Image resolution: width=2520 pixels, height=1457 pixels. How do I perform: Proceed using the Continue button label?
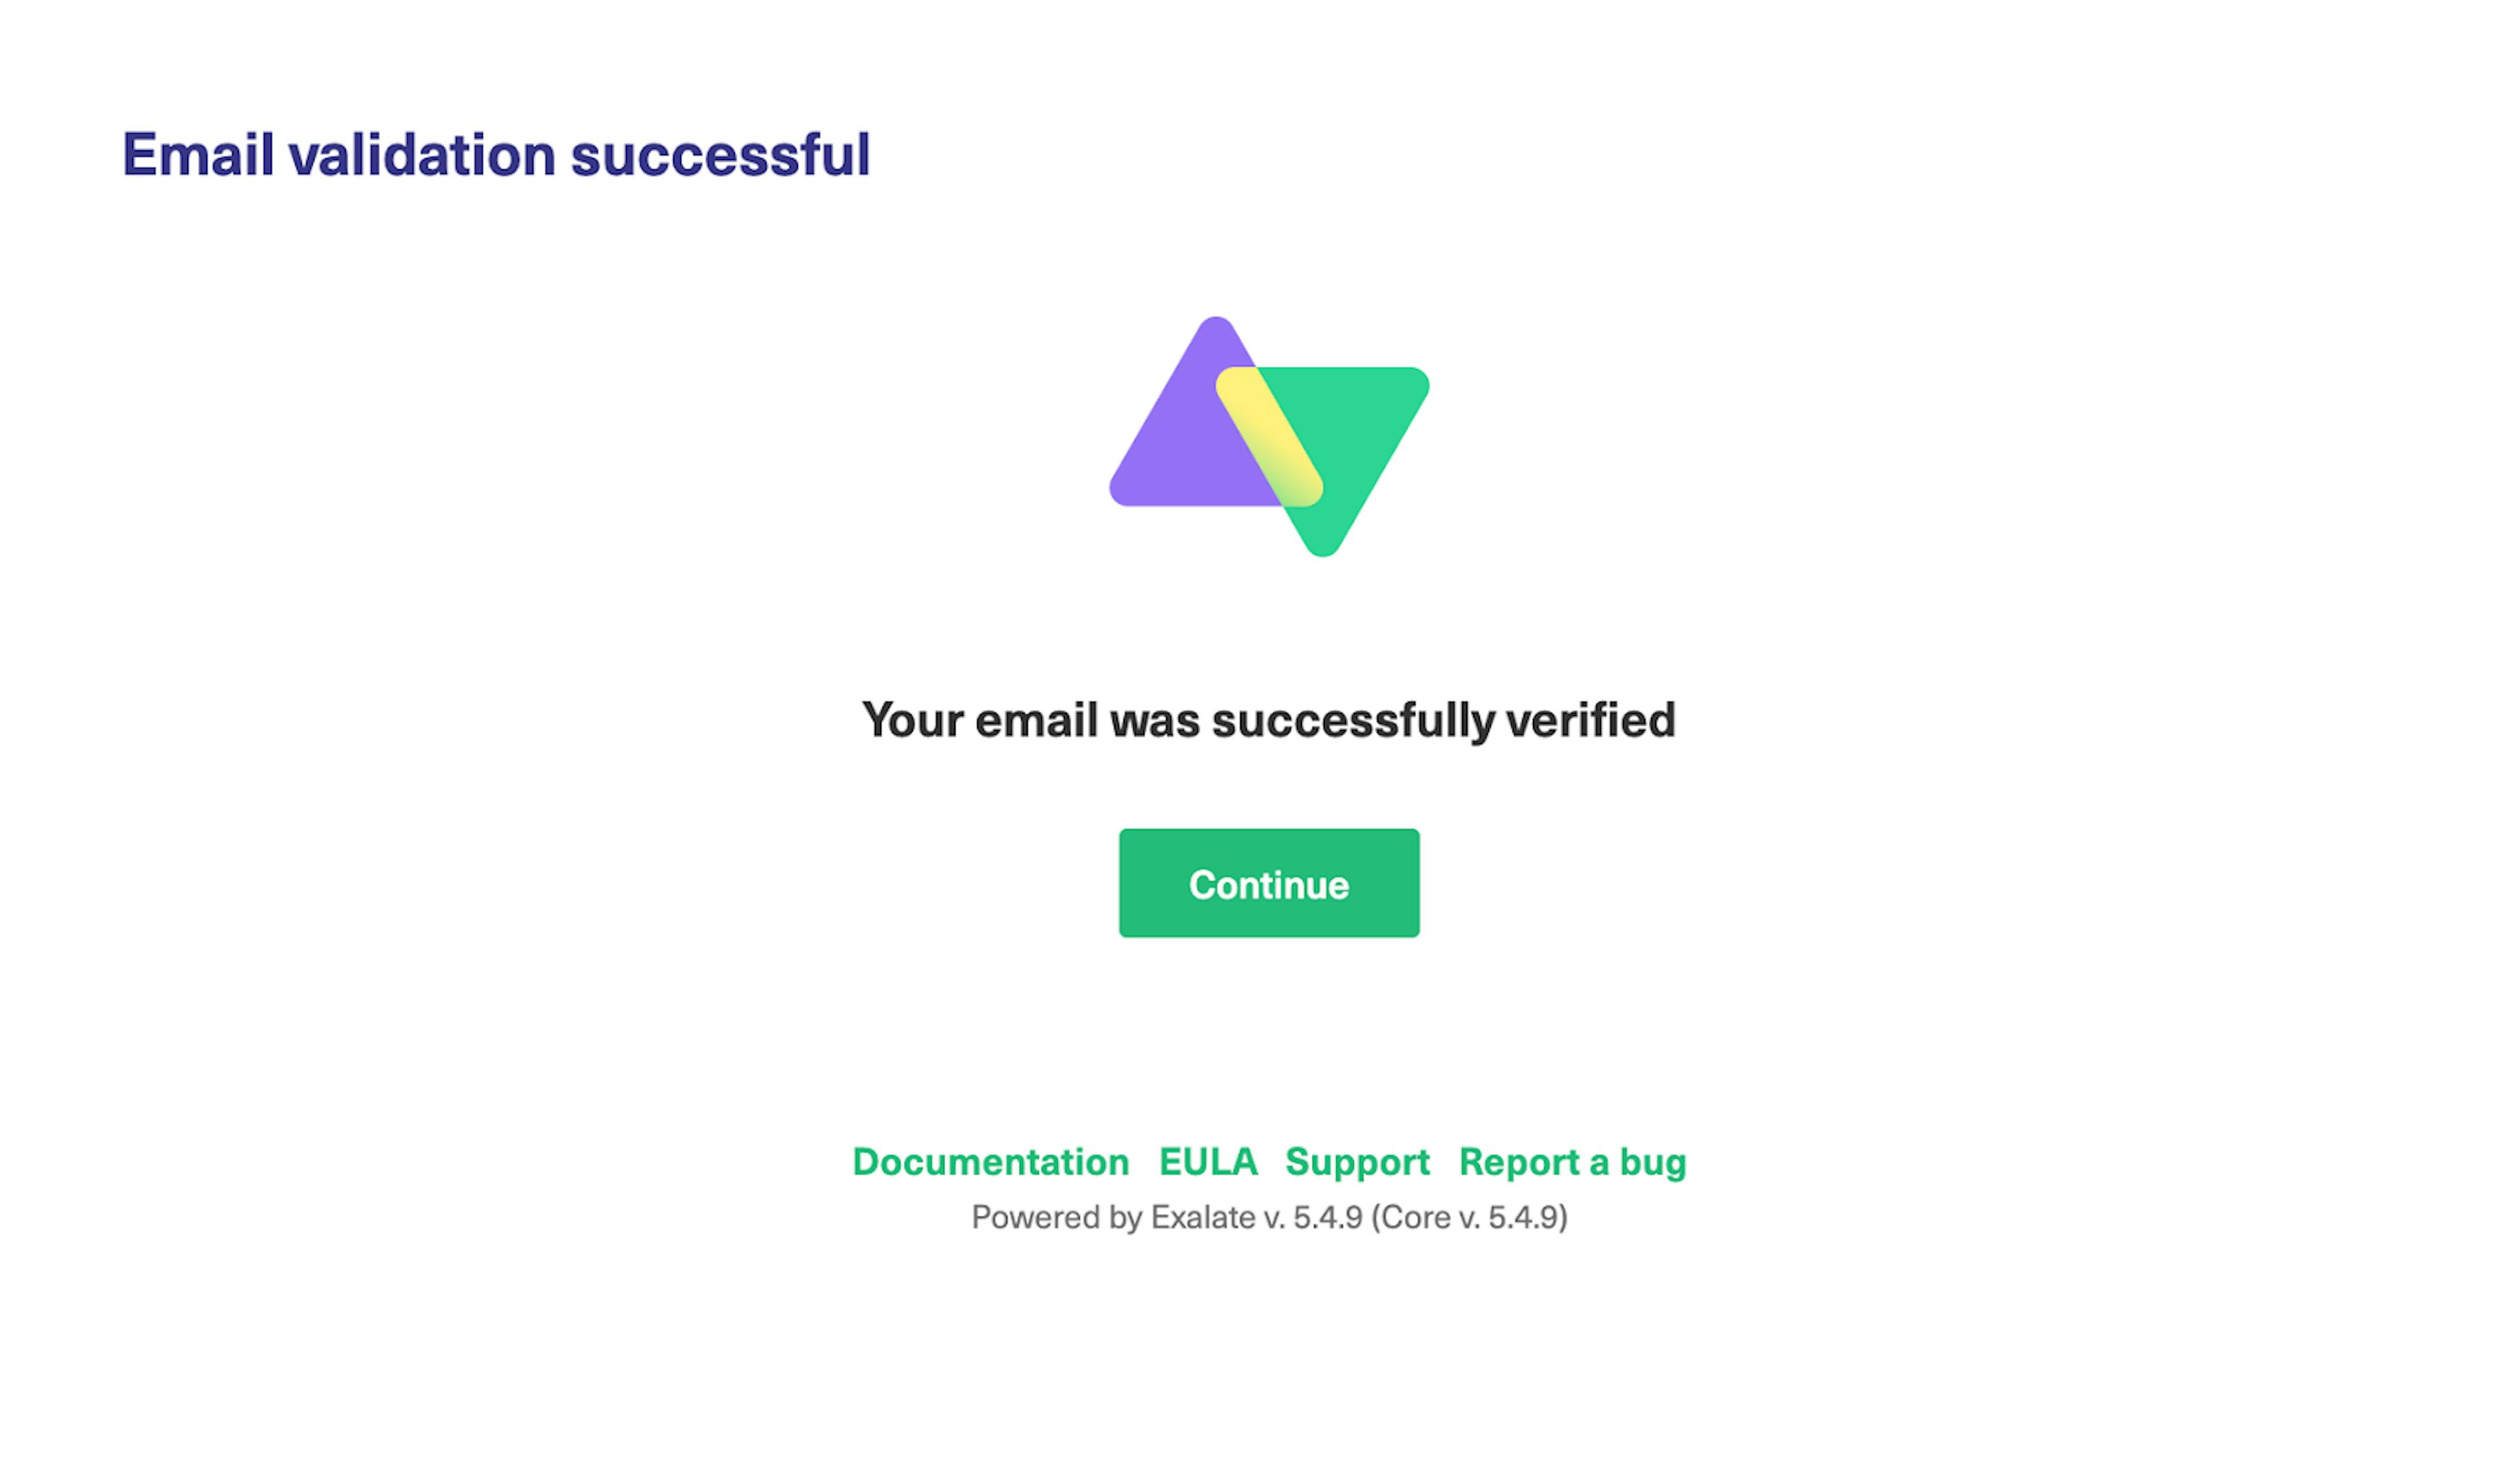click(x=1269, y=885)
